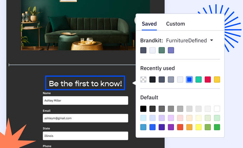Select the bright blue recently used swatch
This screenshot has width=243, height=148.
coord(189,79)
